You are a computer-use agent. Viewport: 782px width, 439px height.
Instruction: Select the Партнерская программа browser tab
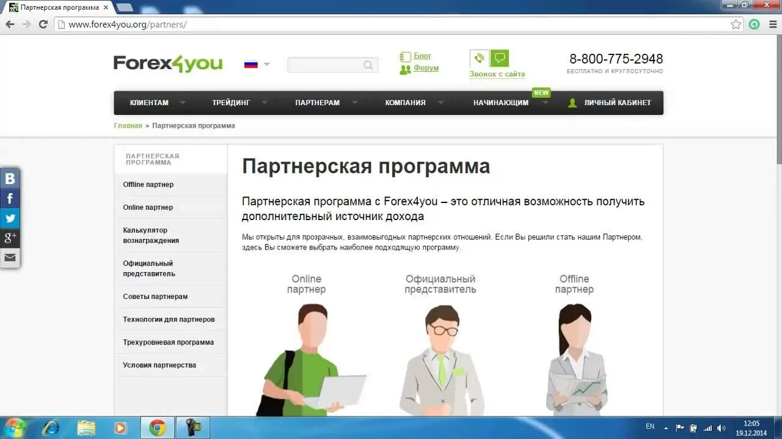58,7
